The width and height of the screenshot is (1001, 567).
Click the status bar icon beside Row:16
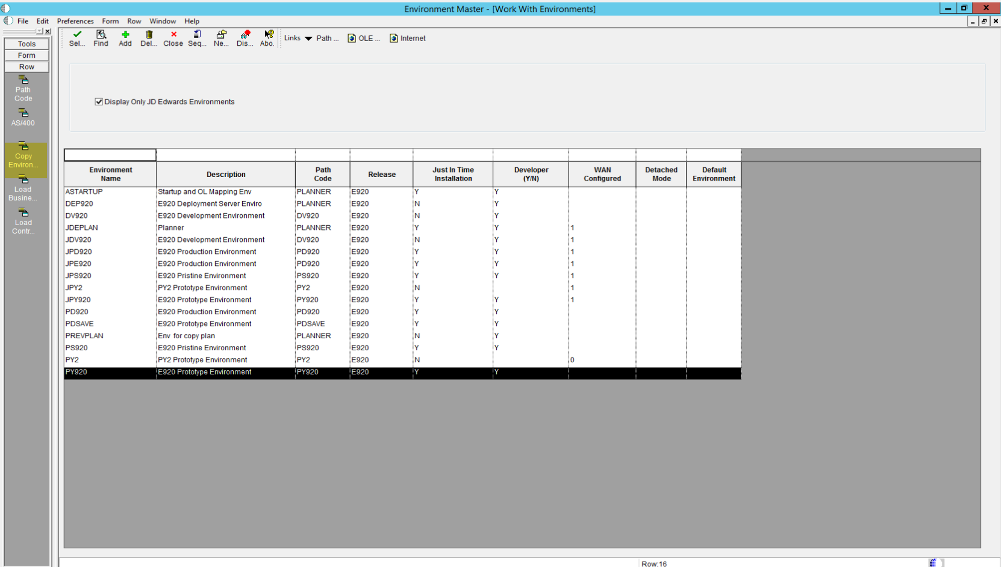click(x=932, y=563)
